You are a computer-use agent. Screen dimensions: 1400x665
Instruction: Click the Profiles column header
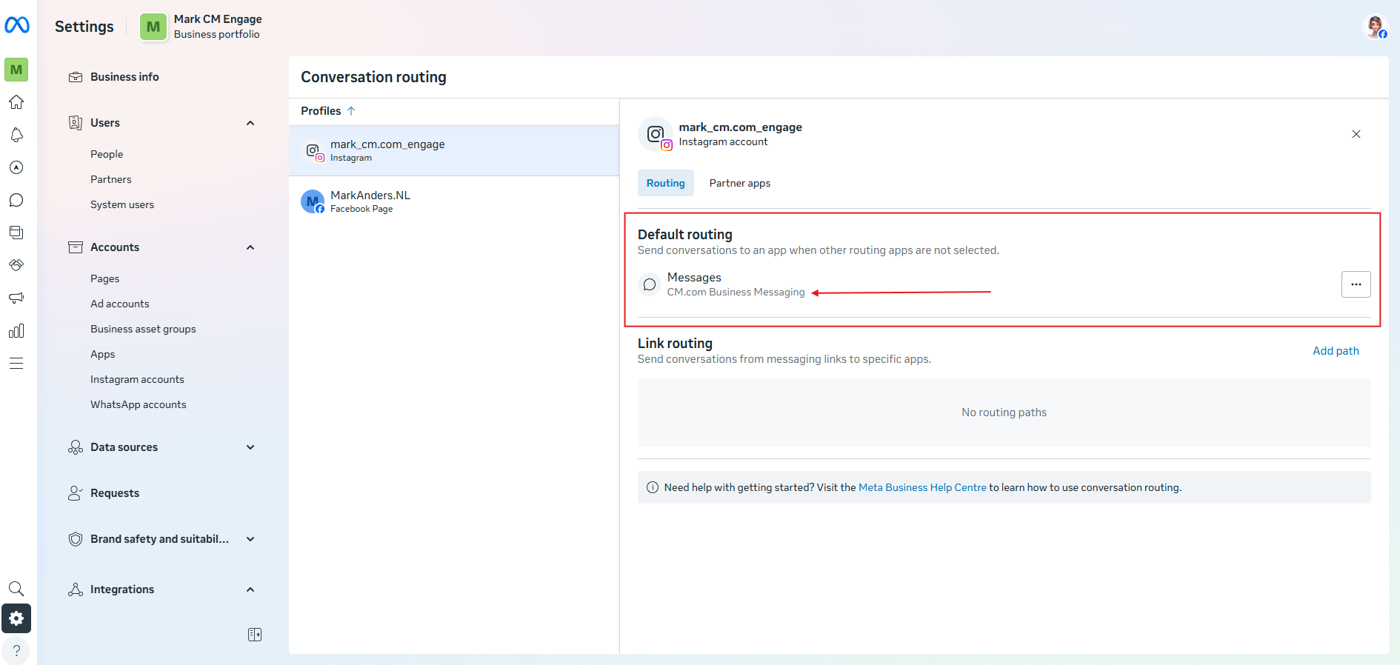[x=321, y=111]
